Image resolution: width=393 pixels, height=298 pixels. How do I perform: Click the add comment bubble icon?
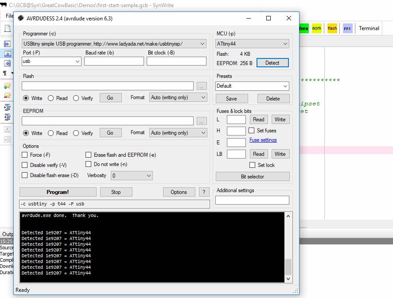click(x=7, y=86)
